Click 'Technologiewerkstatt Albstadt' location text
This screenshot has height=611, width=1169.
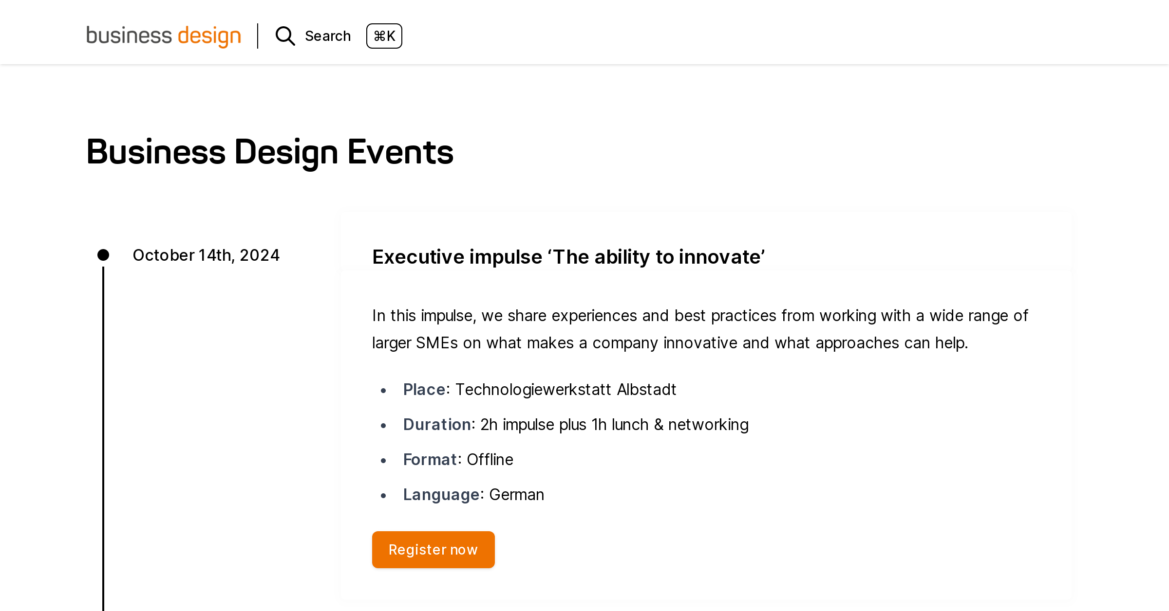pyautogui.click(x=566, y=389)
